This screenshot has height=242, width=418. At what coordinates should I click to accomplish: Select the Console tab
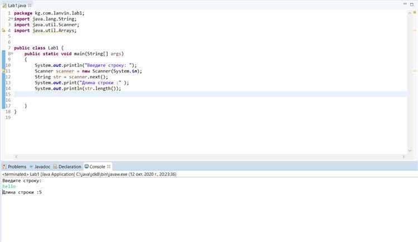click(98, 167)
